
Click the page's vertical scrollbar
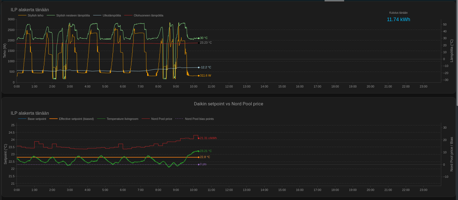tap(457, 55)
